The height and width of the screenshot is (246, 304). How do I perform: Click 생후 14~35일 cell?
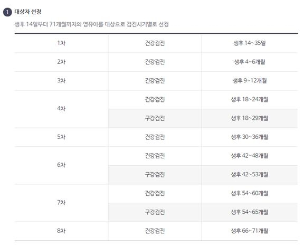click(x=250, y=43)
